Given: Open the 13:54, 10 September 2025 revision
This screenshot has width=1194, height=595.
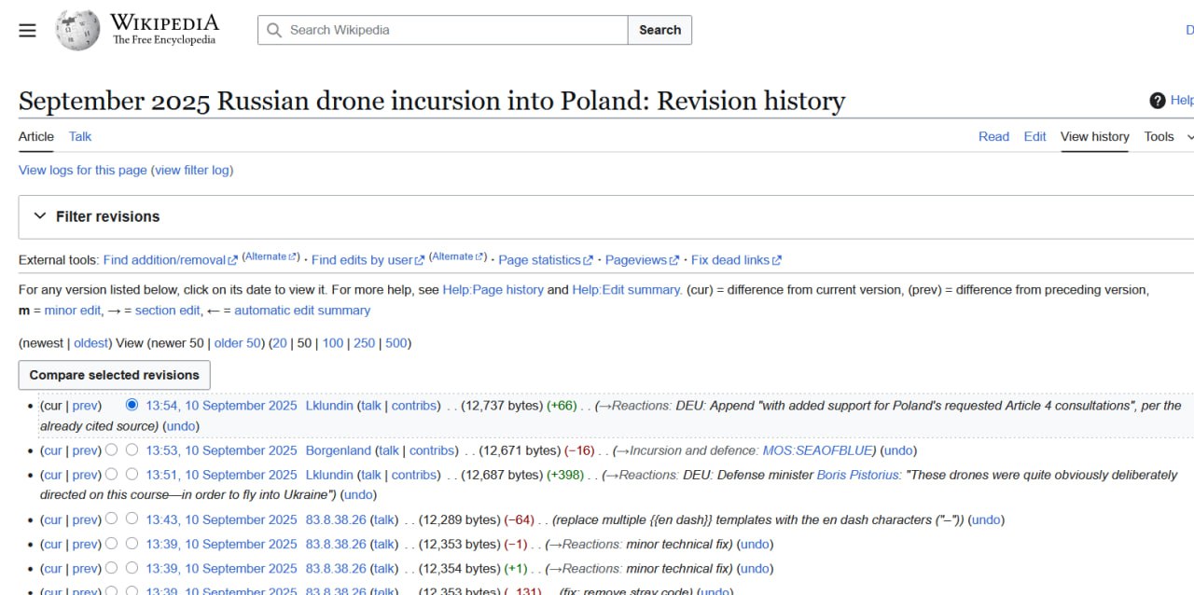Looking at the screenshot, I should coord(221,406).
